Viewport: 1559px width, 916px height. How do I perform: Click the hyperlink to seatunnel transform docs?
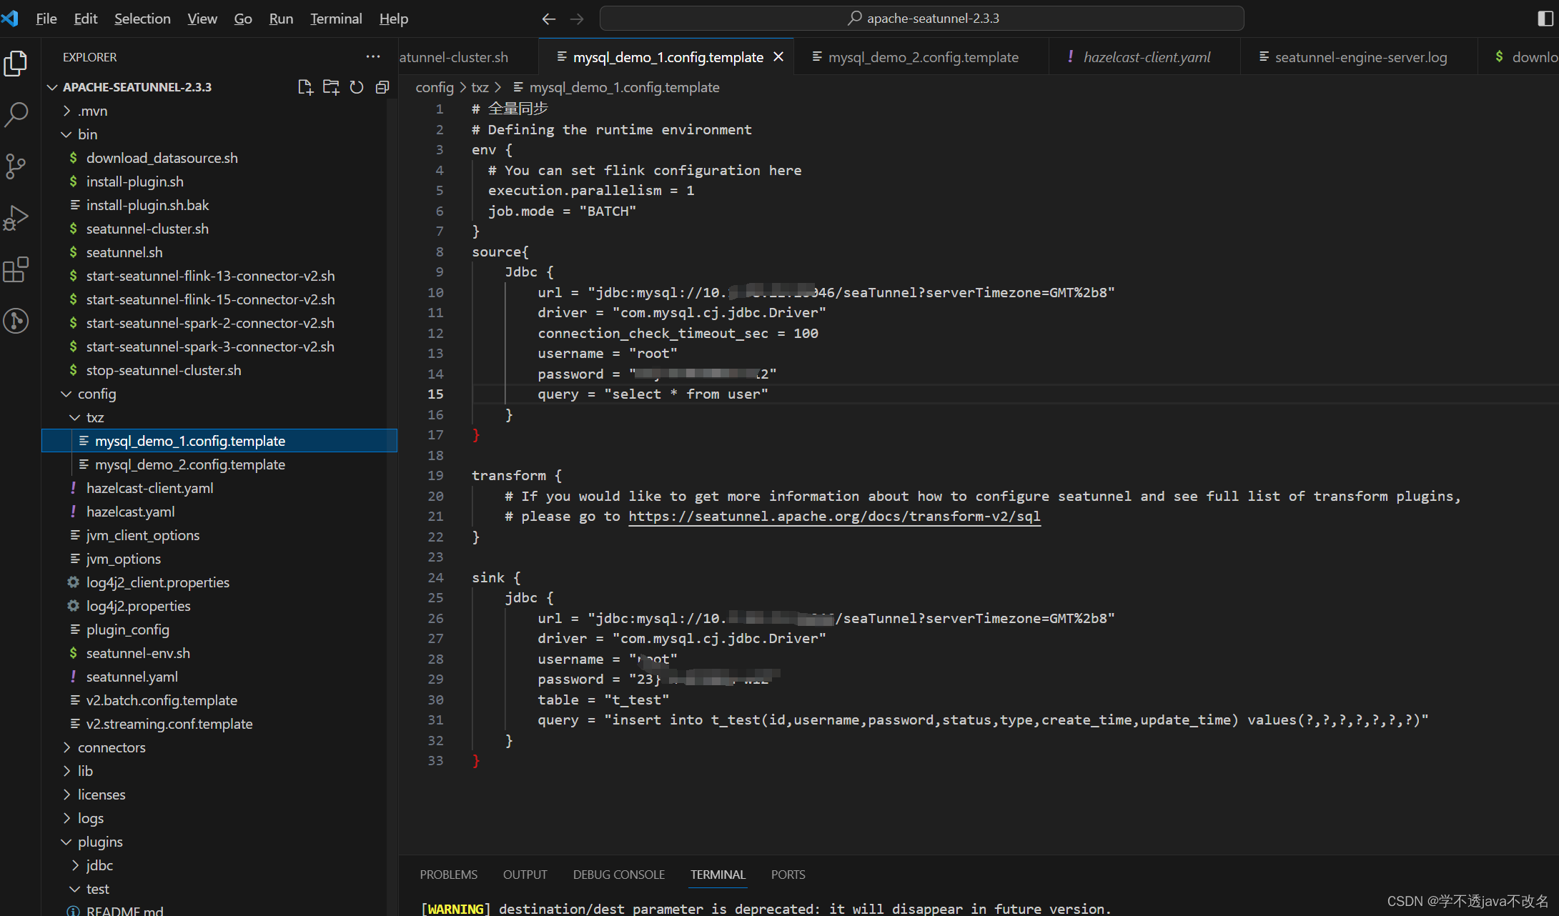(833, 517)
